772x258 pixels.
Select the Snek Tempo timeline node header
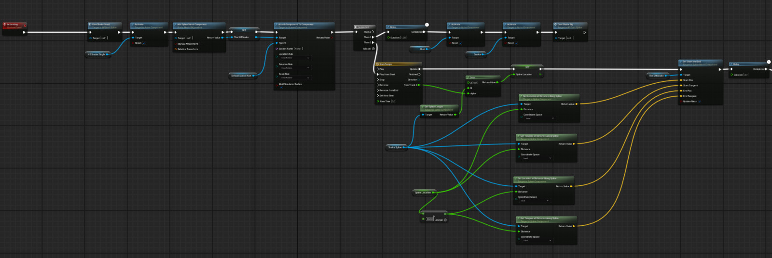coord(399,64)
